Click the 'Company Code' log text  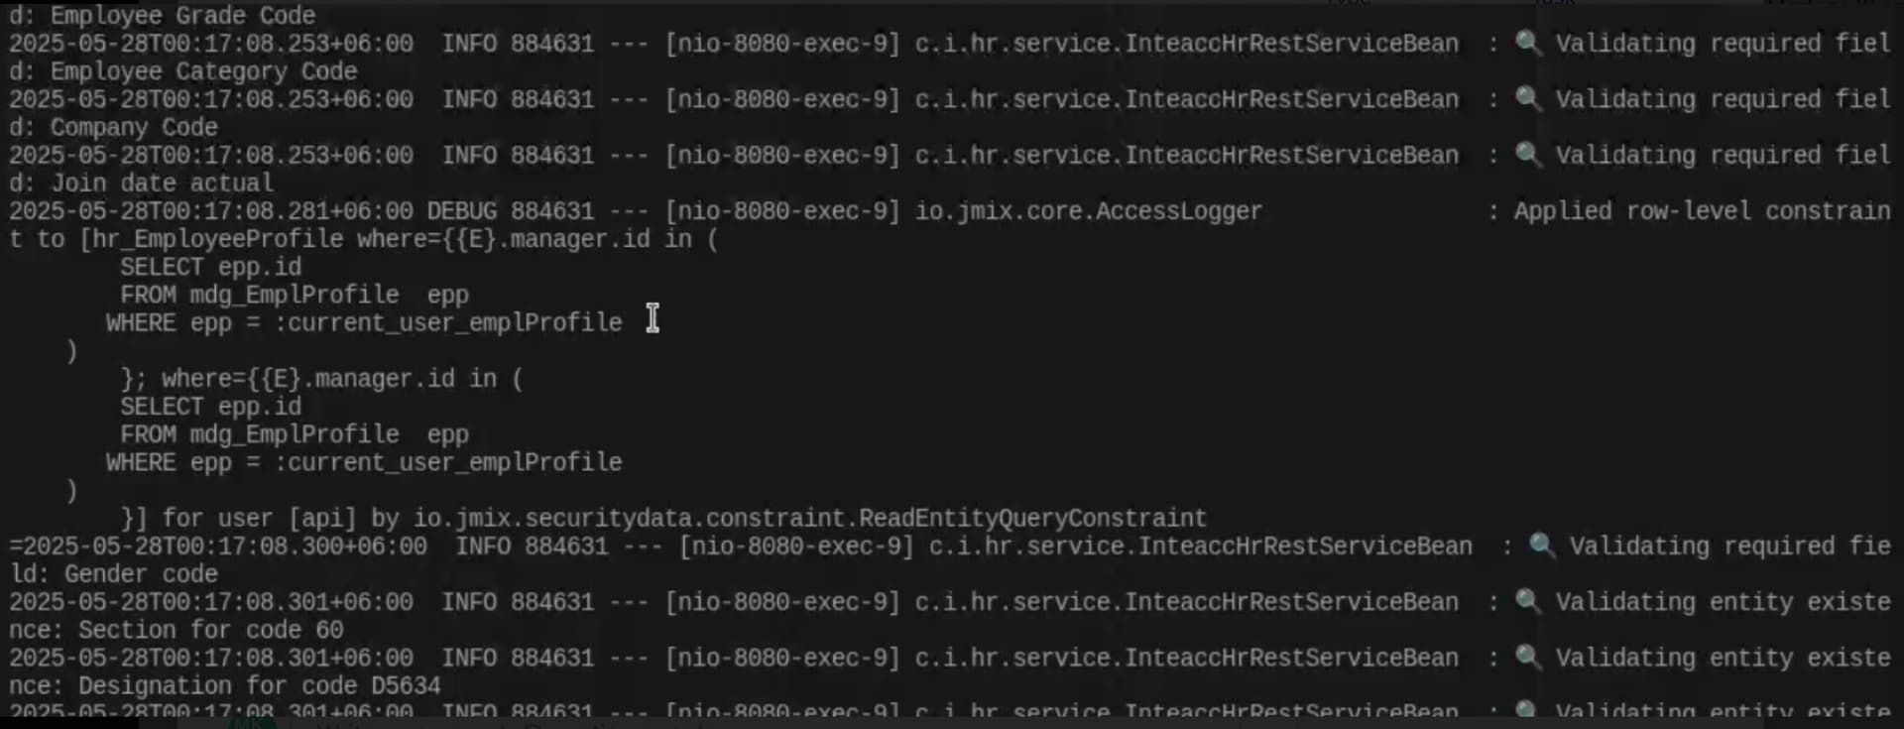click(134, 127)
